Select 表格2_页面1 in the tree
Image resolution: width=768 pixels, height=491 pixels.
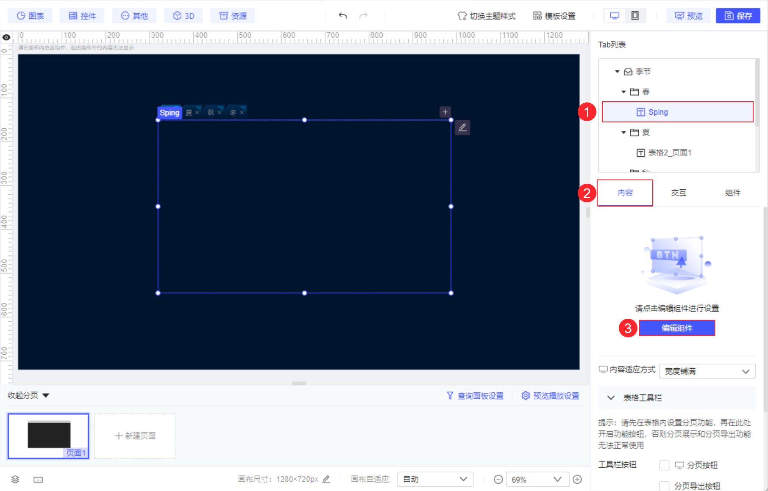670,153
